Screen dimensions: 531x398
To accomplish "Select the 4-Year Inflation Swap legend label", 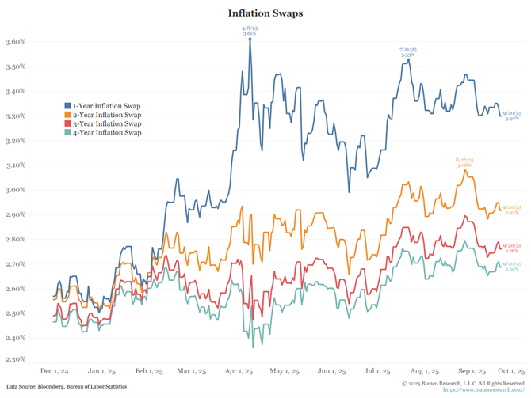I will click(107, 133).
